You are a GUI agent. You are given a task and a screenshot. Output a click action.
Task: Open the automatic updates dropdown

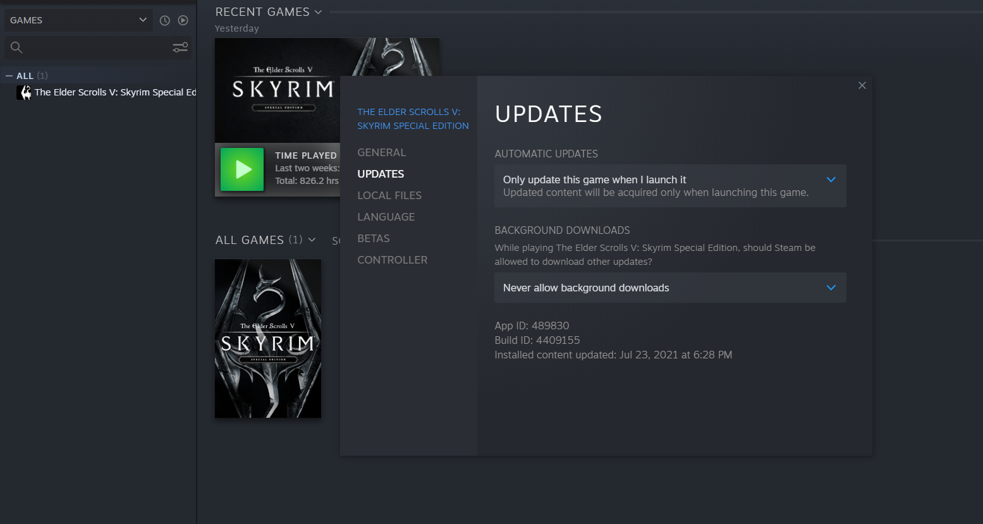[x=670, y=186]
